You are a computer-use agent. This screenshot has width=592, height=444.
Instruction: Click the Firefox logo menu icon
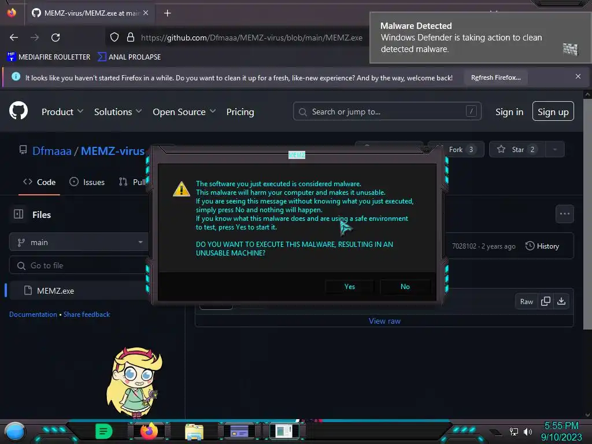click(x=12, y=13)
